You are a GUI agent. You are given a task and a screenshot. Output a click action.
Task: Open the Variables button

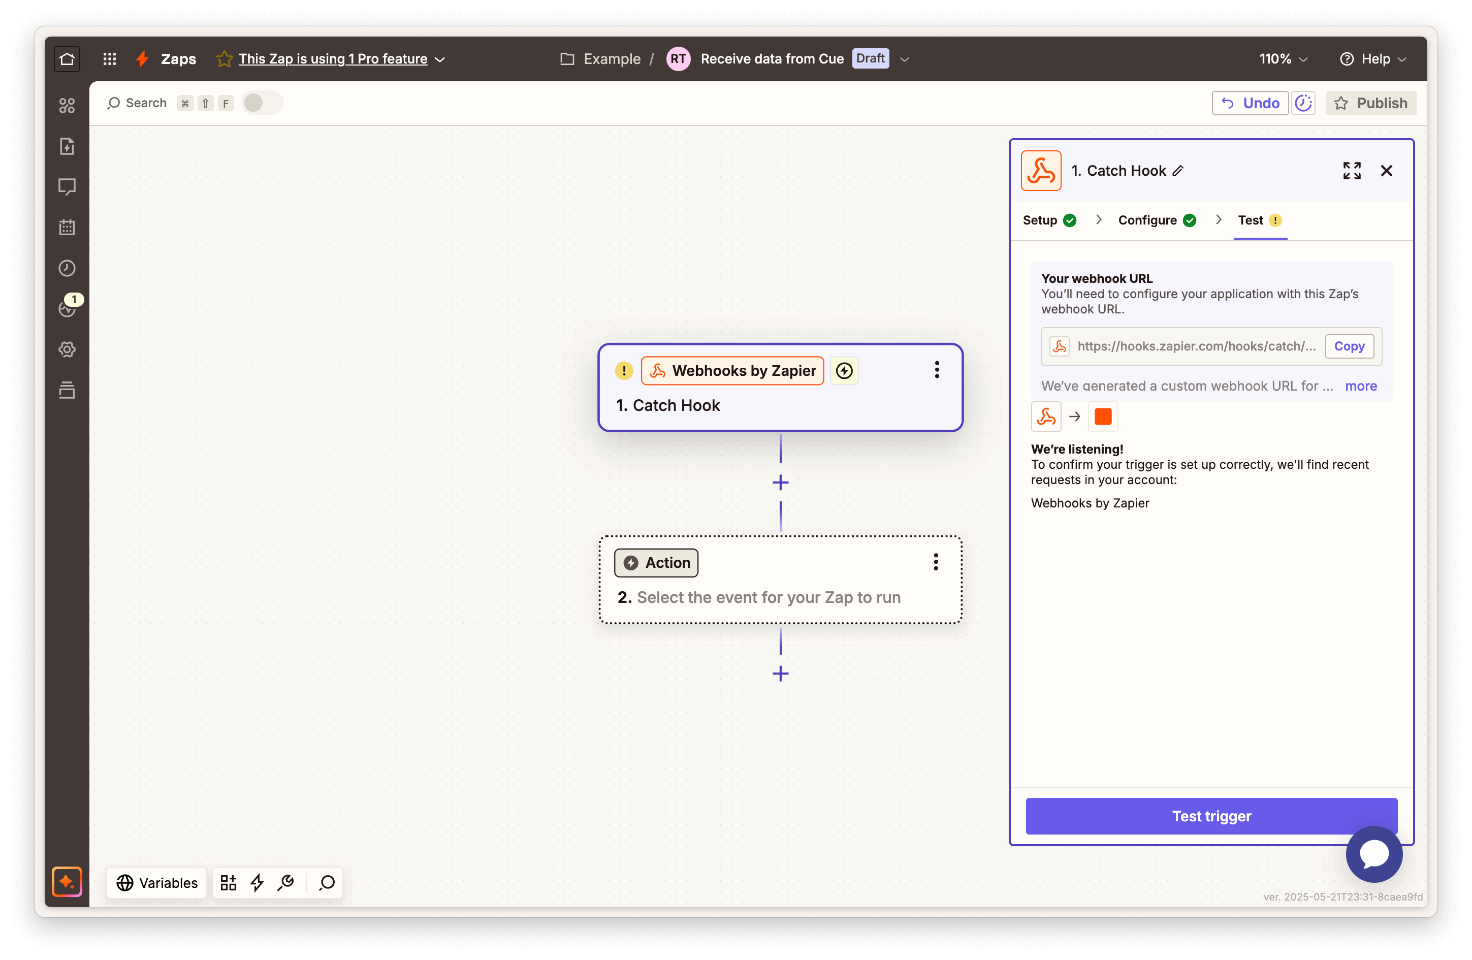[x=156, y=883]
